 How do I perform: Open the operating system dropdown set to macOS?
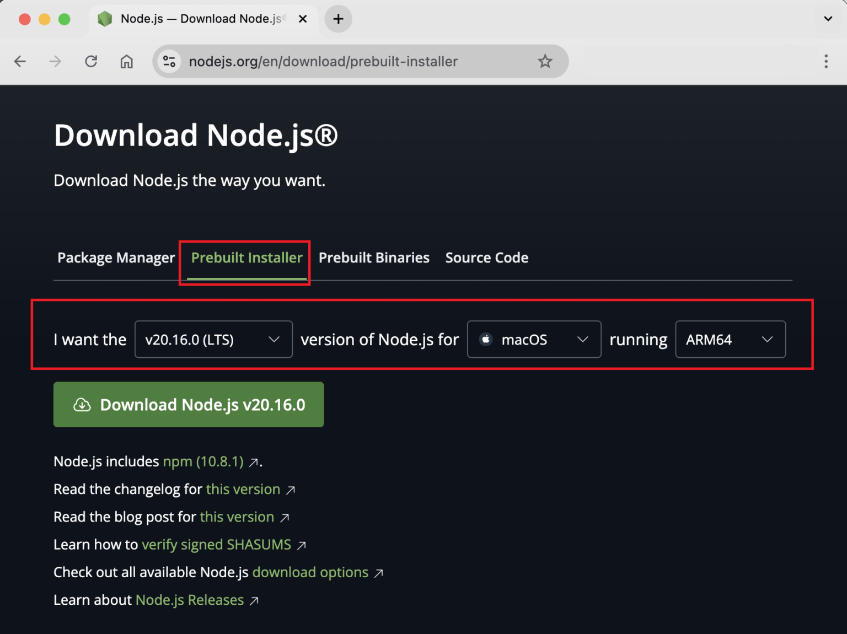533,340
